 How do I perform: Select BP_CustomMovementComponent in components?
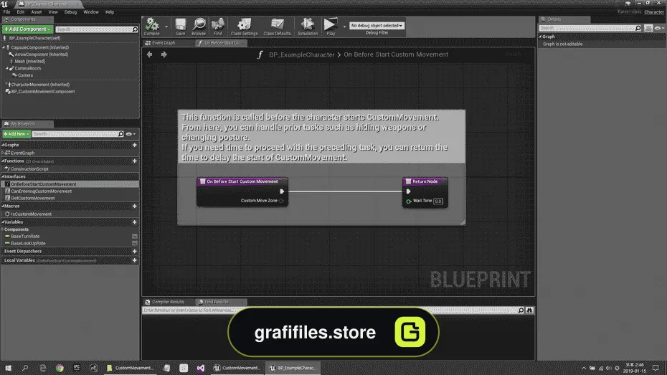tap(42, 91)
